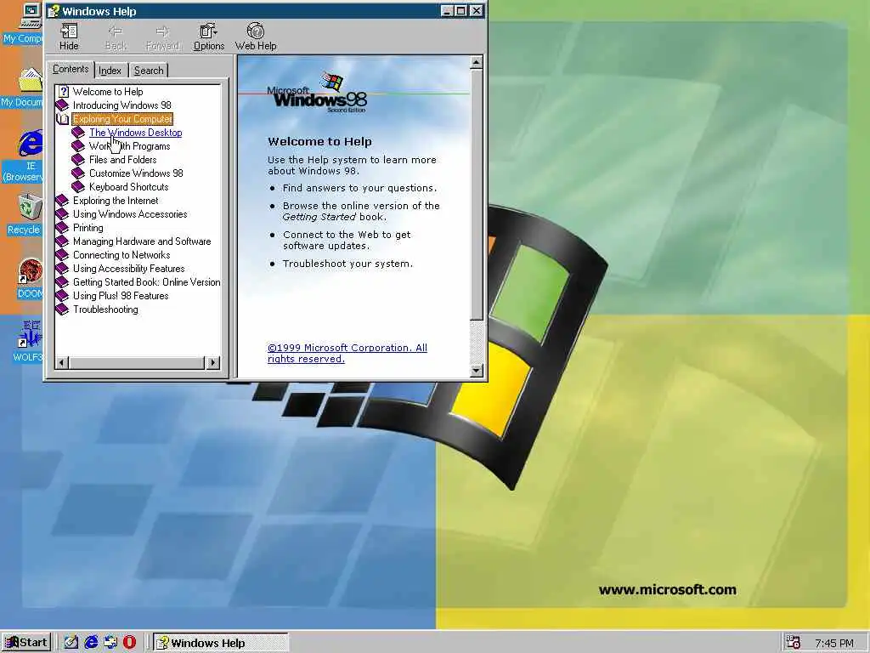The width and height of the screenshot is (870, 653).
Task: Click the question-mark page icon beside Welcome to Help
Action: tap(63, 92)
